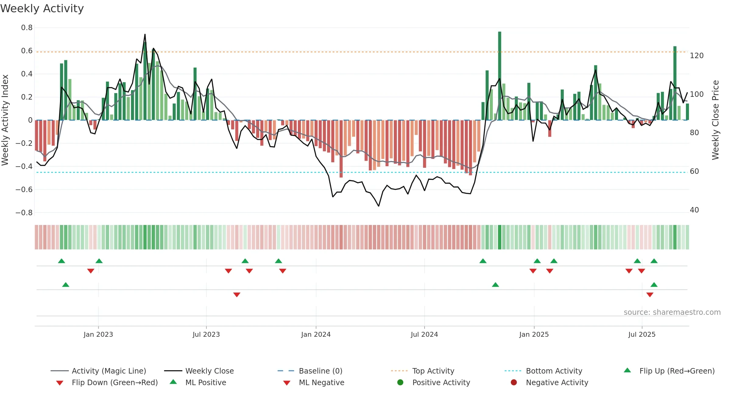This screenshot has height=411, width=731.
Task: Toggle the Bottom Activity legend entry
Action: [543, 371]
